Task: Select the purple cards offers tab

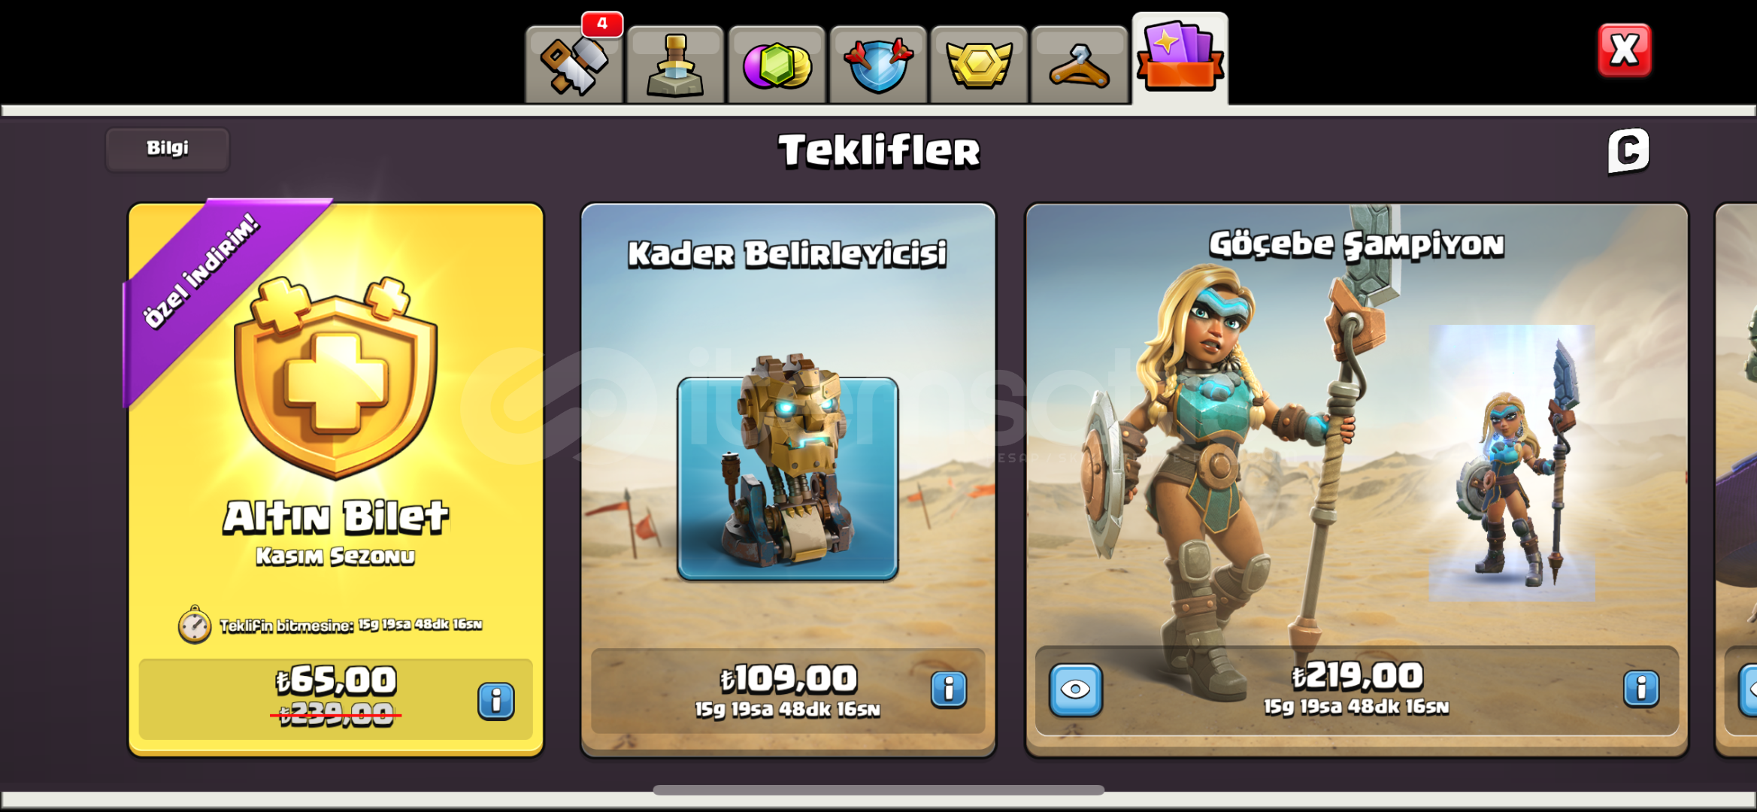Action: [x=1180, y=59]
